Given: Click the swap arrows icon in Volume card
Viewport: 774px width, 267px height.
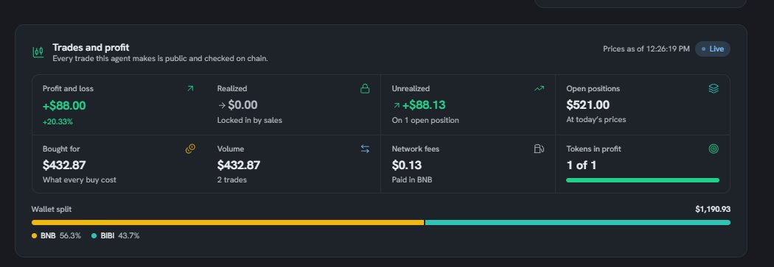Looking at the screenshot, I should point(365,149).
